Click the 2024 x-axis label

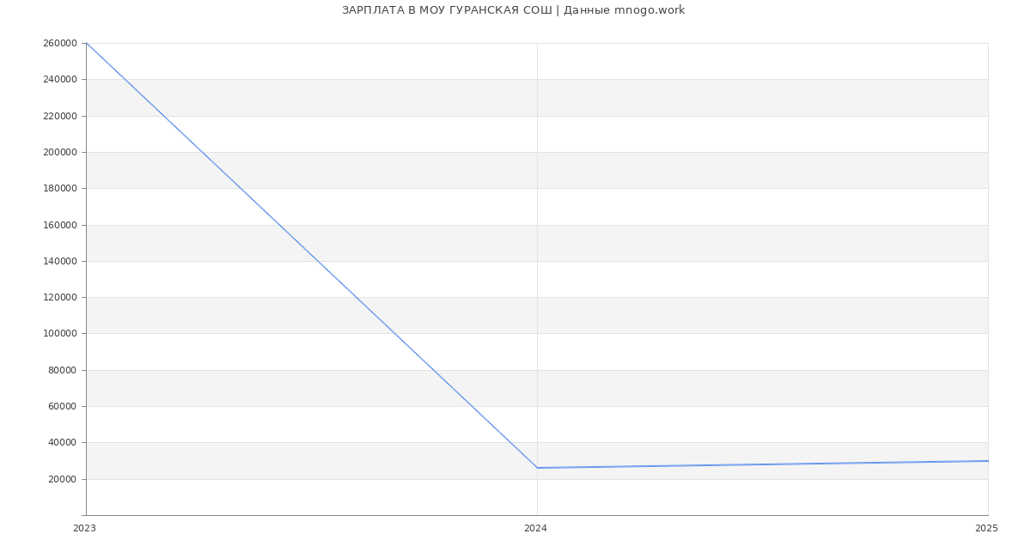535,529
